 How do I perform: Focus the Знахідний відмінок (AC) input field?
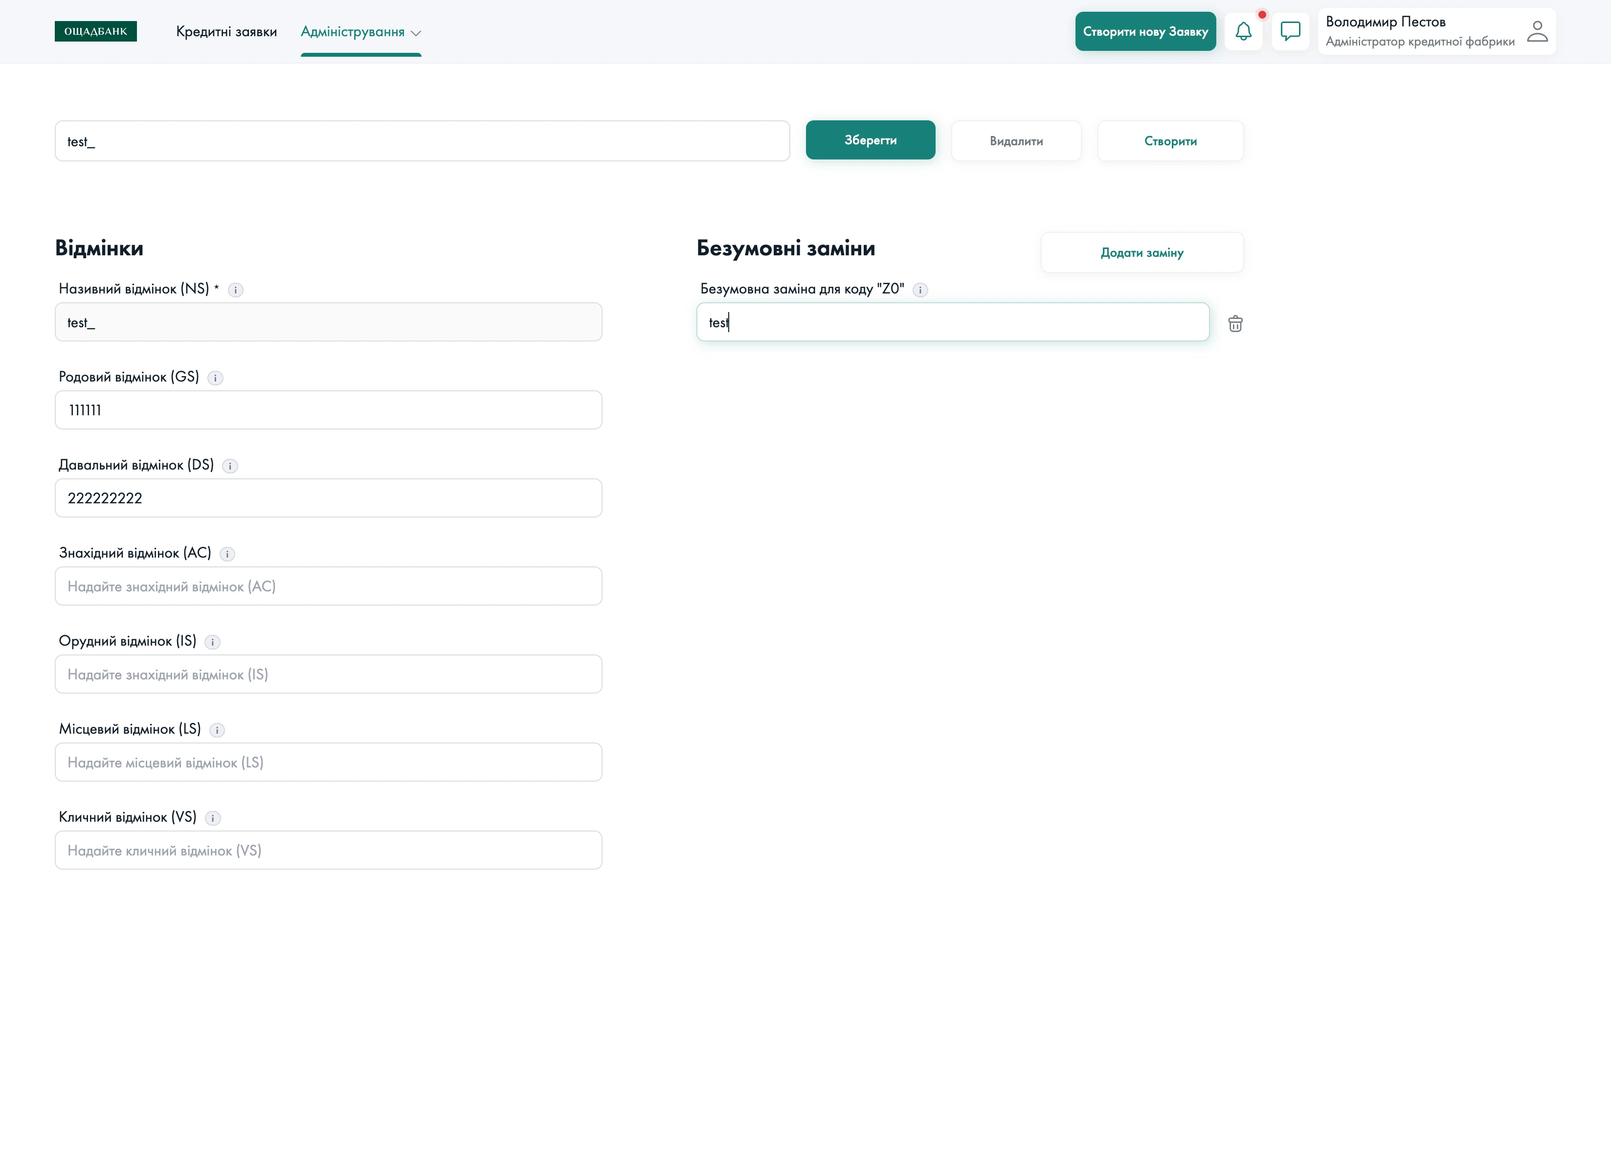coord(328,586)
